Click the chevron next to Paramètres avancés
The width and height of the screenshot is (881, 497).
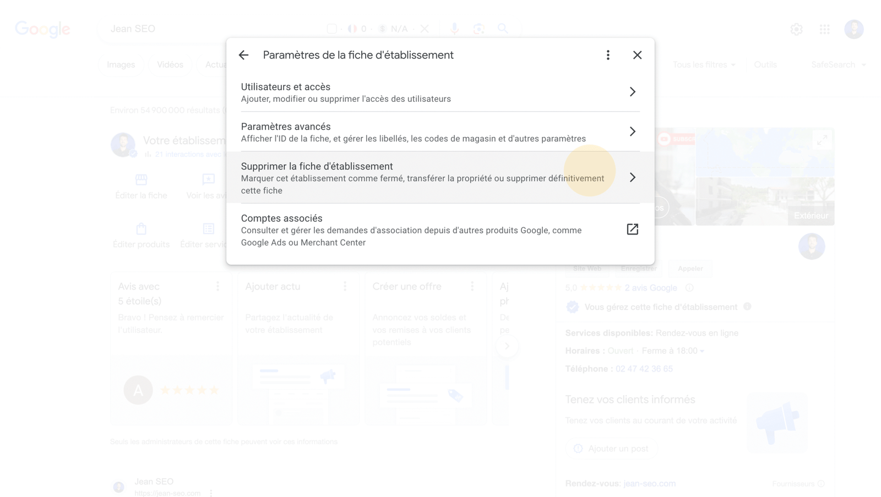coord(632,132)
